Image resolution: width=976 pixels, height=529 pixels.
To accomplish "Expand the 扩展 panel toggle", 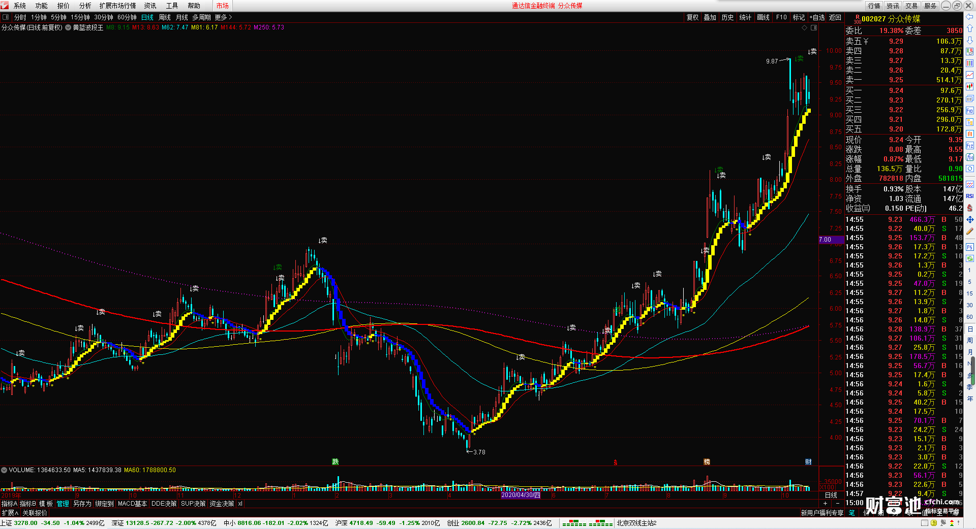I will click(x=10, y=513).
